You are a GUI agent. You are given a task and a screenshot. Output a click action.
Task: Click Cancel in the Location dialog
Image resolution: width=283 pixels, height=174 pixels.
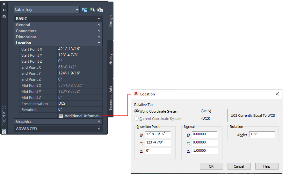[239, 166]
